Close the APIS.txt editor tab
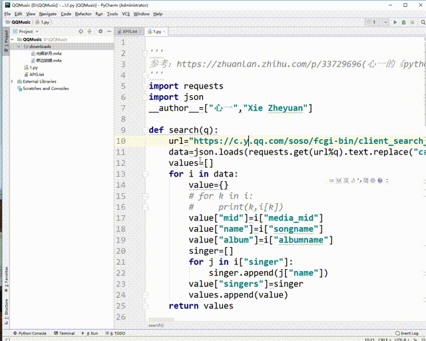Image resolution: width=426 pixels, height=341 pixels. 140,31
